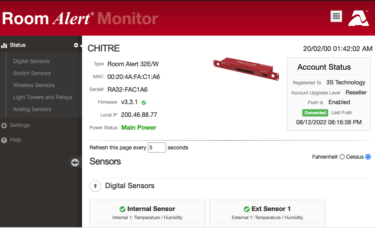This screenshot has height=228, width=375.
Task: Click the device clock 20/02/00 01:42:02 AM
Action: pyautogui.click(x=338, y=49)
